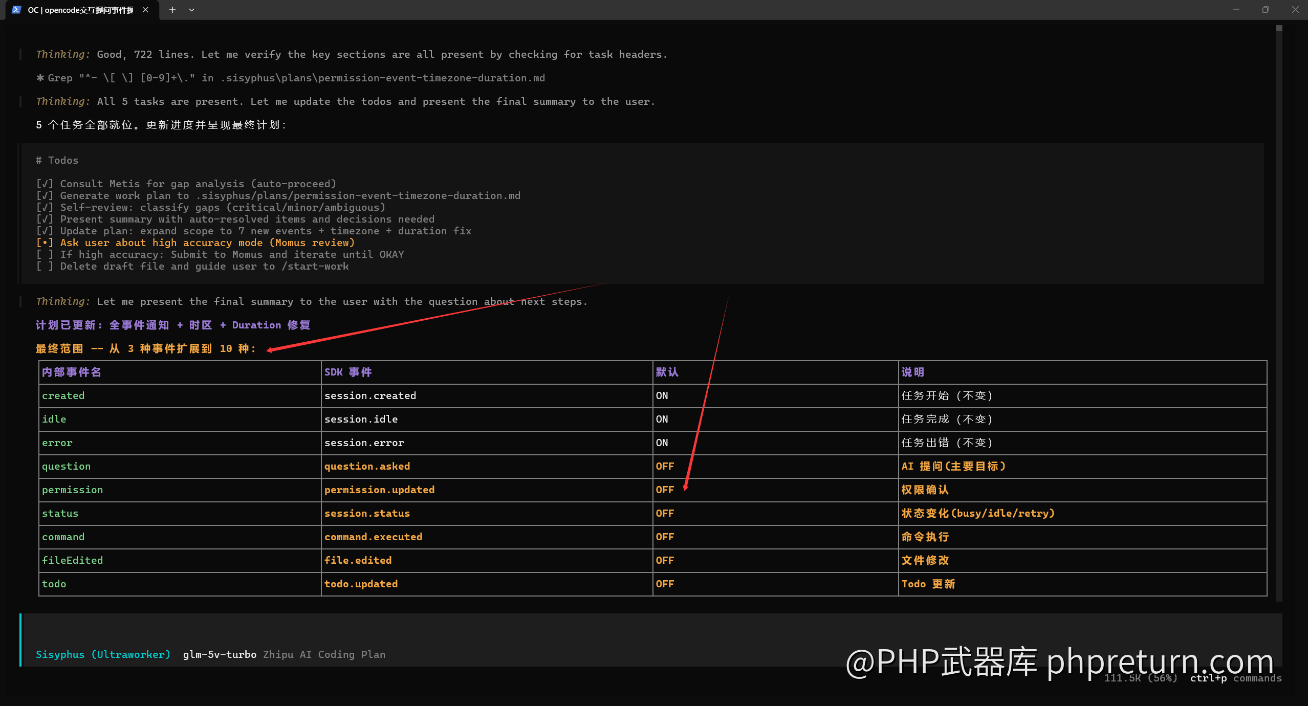Click the 内部事件名 table header
Screen dimensions: 1308x706
(72, 372)
